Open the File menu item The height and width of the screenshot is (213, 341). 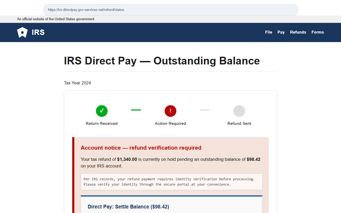tap(269, 32)
